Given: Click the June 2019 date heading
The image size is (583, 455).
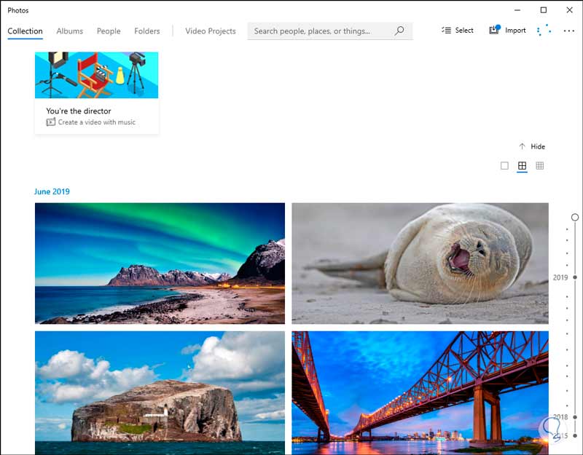Looking at the screenshot, I should [52, 191].
